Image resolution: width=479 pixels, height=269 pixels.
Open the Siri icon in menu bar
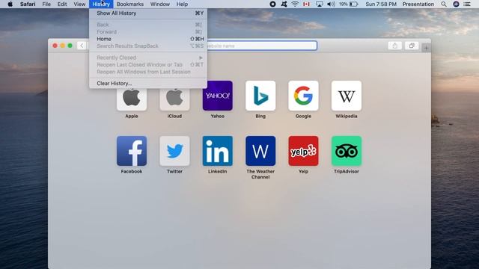click(x=456, y=4)
